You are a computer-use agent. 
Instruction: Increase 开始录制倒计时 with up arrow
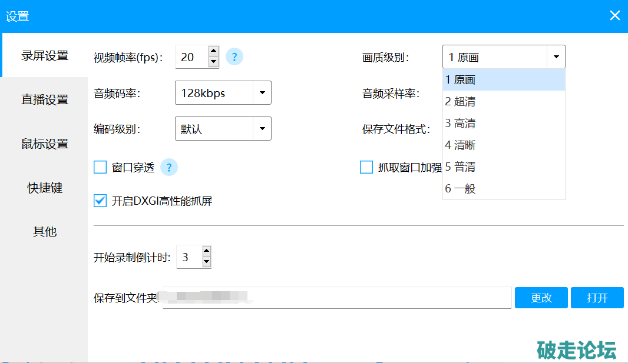coord(206,252)
